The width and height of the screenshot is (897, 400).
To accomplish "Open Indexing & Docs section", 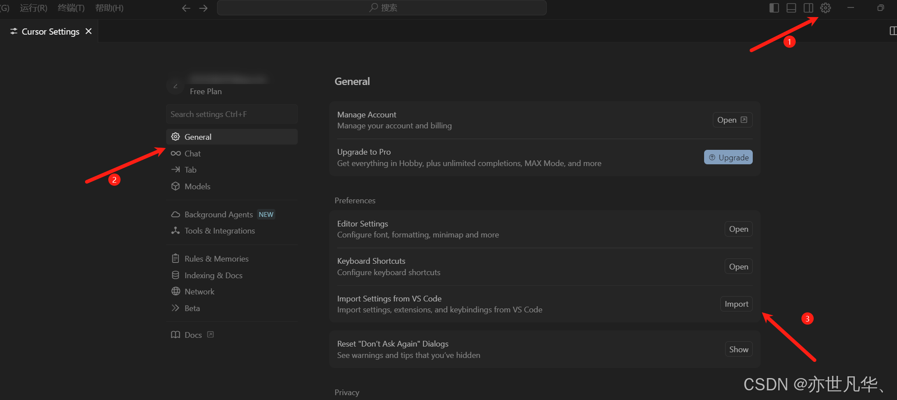I will 231,275.
